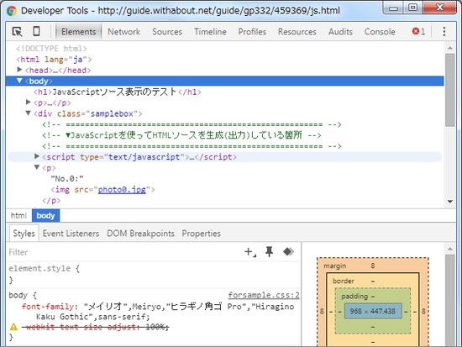462x347 pixels.
Task: Click the animations diamond icon in Styles
Action: tap(288, 252)
